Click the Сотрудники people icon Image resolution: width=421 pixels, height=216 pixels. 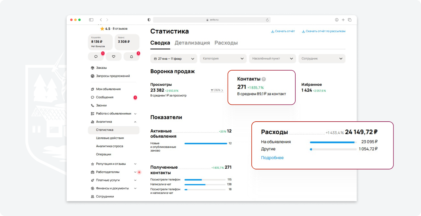coord(92,197)
